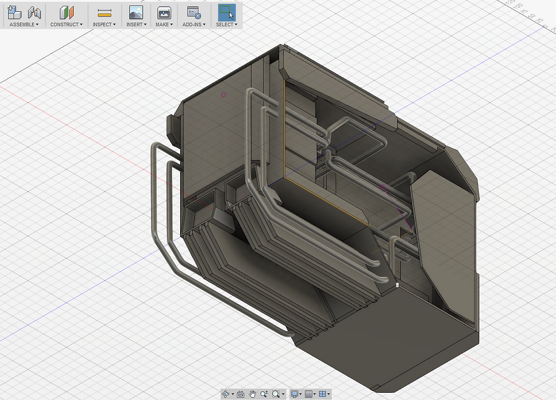Select the Orbit navigation tool
The width and height of the screenshot is (556, 400).
click(x=226, y=394)
